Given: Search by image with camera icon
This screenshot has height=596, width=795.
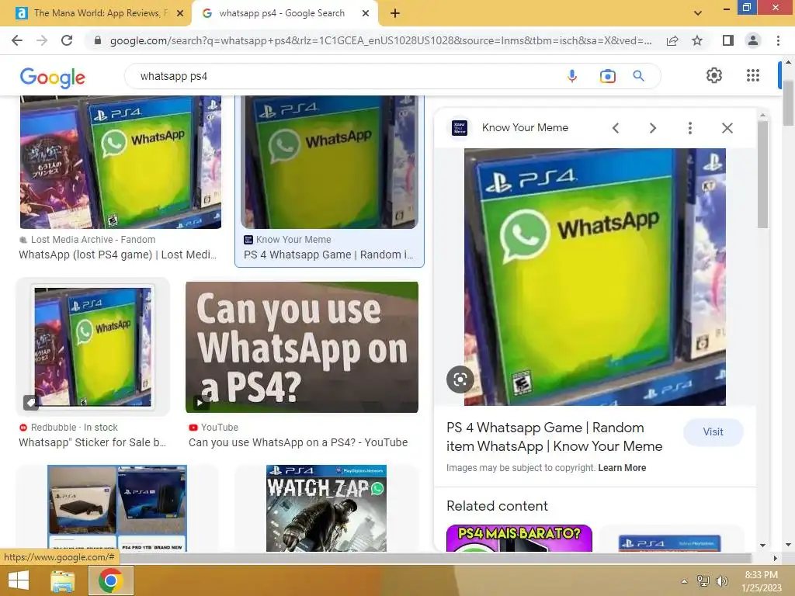Looking at the screenshot, I should coord(607,76).
